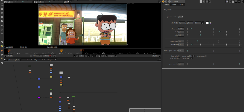Switch to the Node tab in properties
Viewport: 244px width, 112px height.
pos(181,5)
